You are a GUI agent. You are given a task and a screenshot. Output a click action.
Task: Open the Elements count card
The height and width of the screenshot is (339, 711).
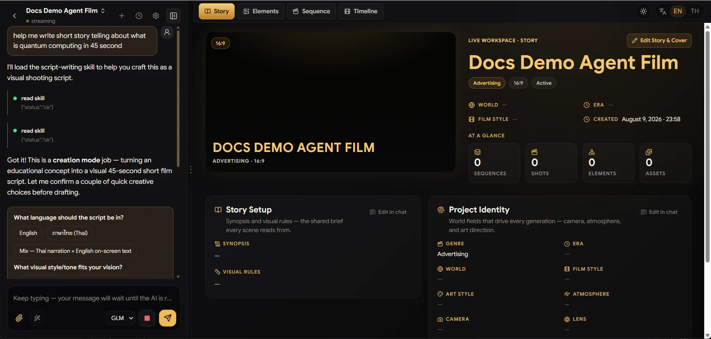click(608, 163)
